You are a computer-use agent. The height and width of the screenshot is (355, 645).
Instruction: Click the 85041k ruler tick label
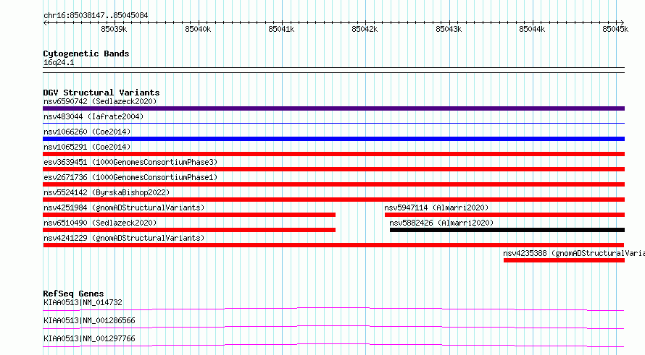coord(281,29)
